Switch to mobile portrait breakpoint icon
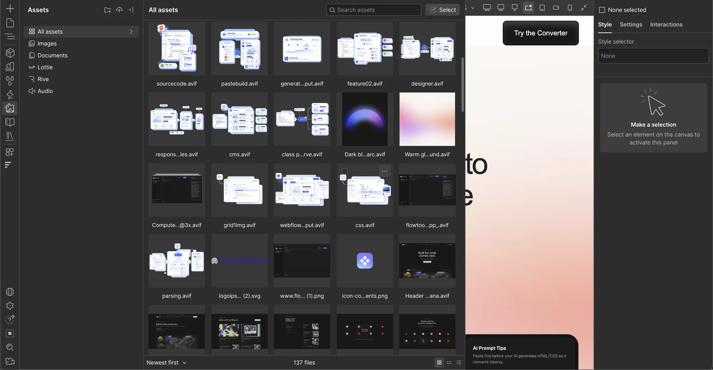 [570, 7]
